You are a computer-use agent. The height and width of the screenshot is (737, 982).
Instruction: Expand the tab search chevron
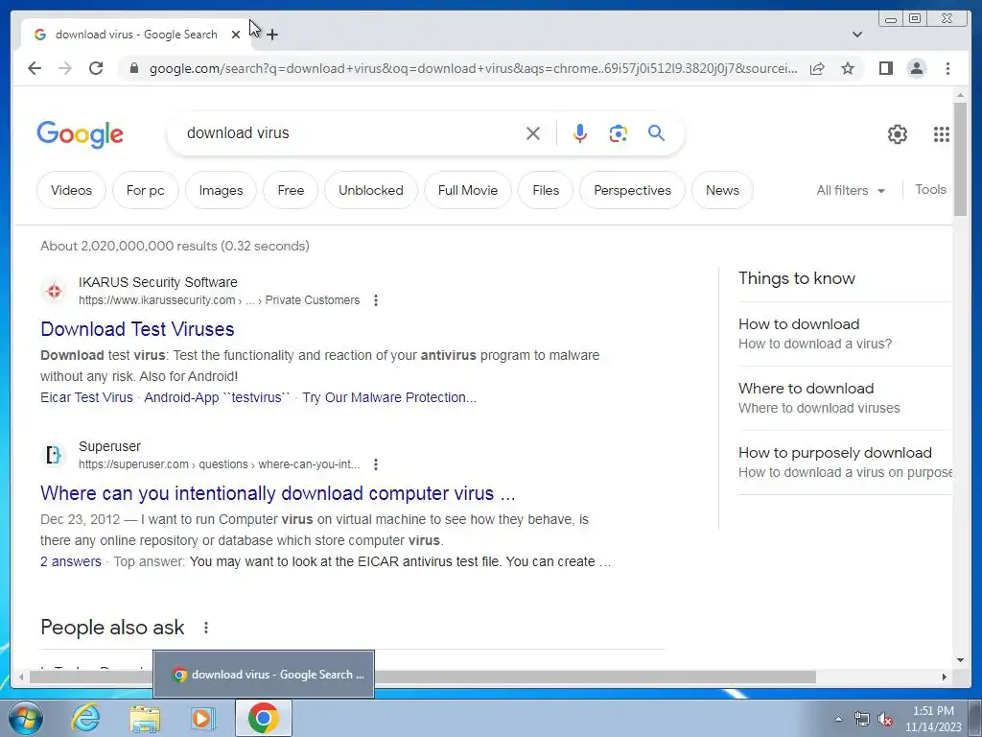[x=857, y=35]
